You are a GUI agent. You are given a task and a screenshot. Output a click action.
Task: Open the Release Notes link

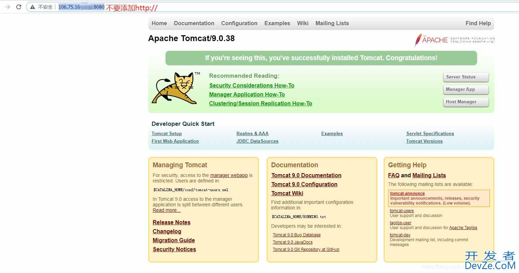click(x=171, y=223)
